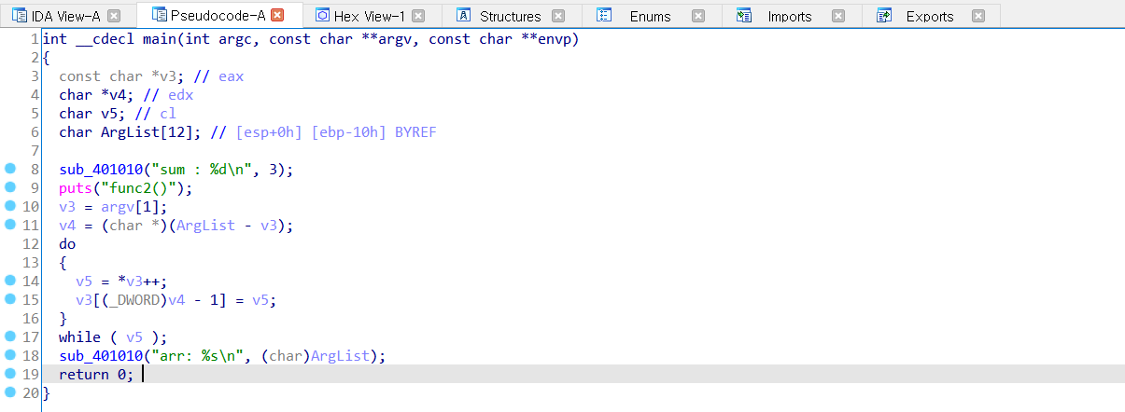
Task: Switch to the Imports tab
Action: coord(790,16)
